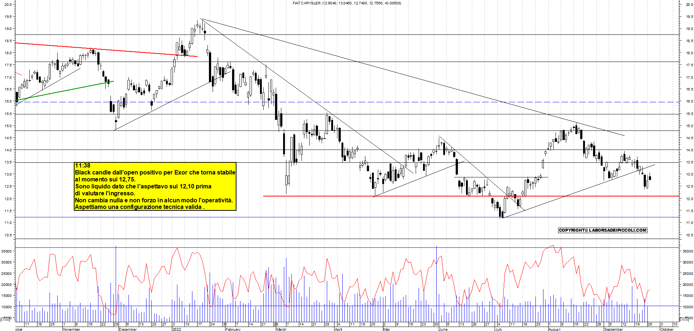Select the blue dashed horizontal line at 16.0

347,102
